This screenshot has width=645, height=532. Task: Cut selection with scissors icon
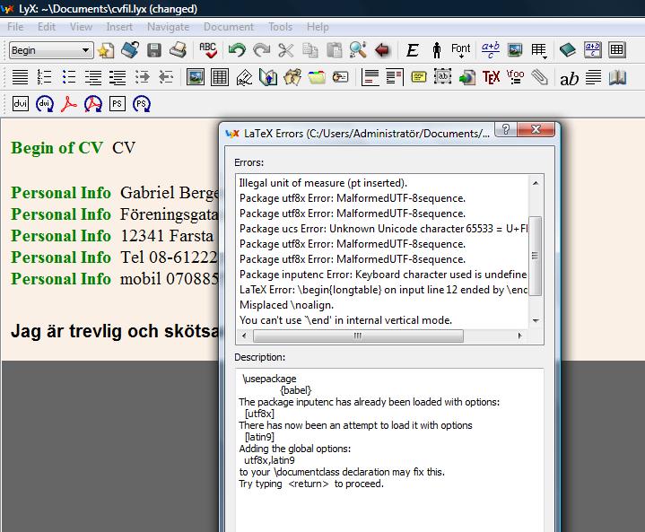pyautogui.click(x=286, y=50)
